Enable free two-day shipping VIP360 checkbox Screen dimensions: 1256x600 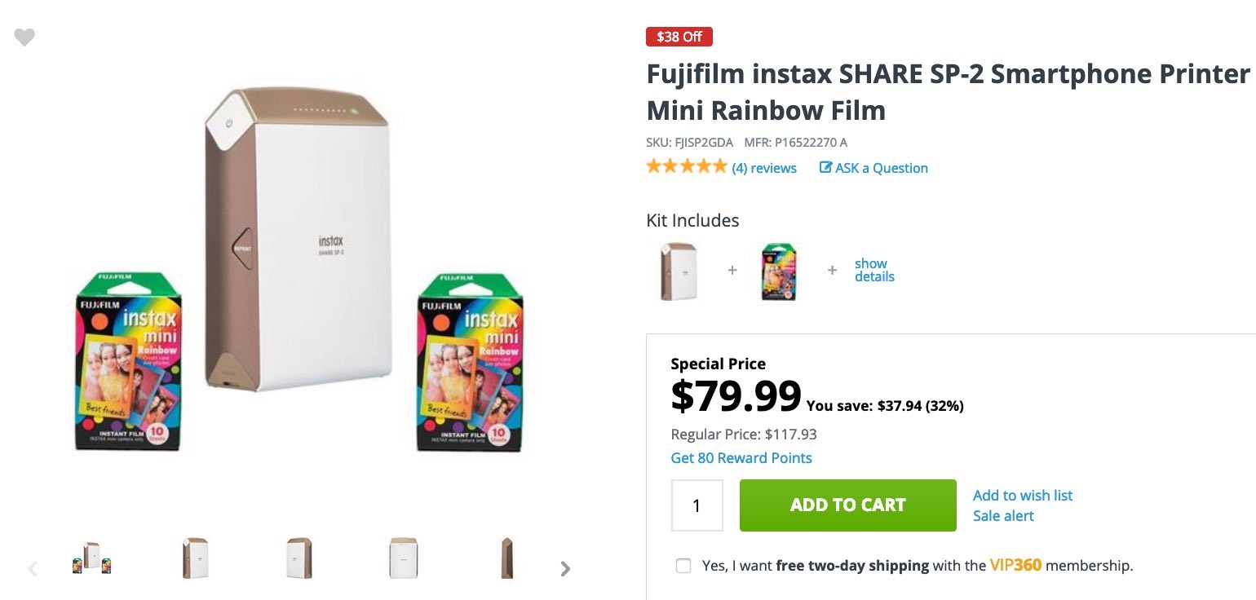click(683, 566)
